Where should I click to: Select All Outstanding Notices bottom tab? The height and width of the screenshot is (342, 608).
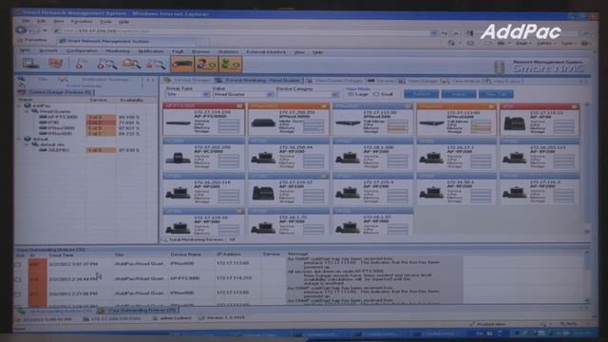(56, 311)
